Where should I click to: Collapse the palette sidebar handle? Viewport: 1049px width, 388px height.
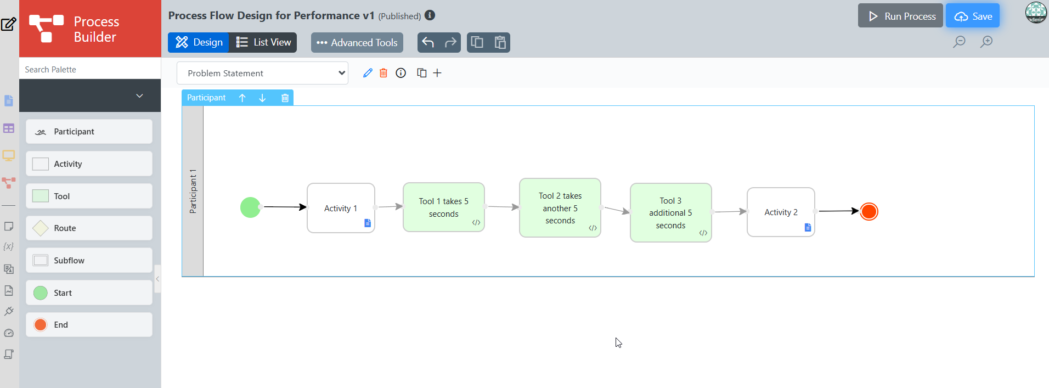click(x=157, y=279)
